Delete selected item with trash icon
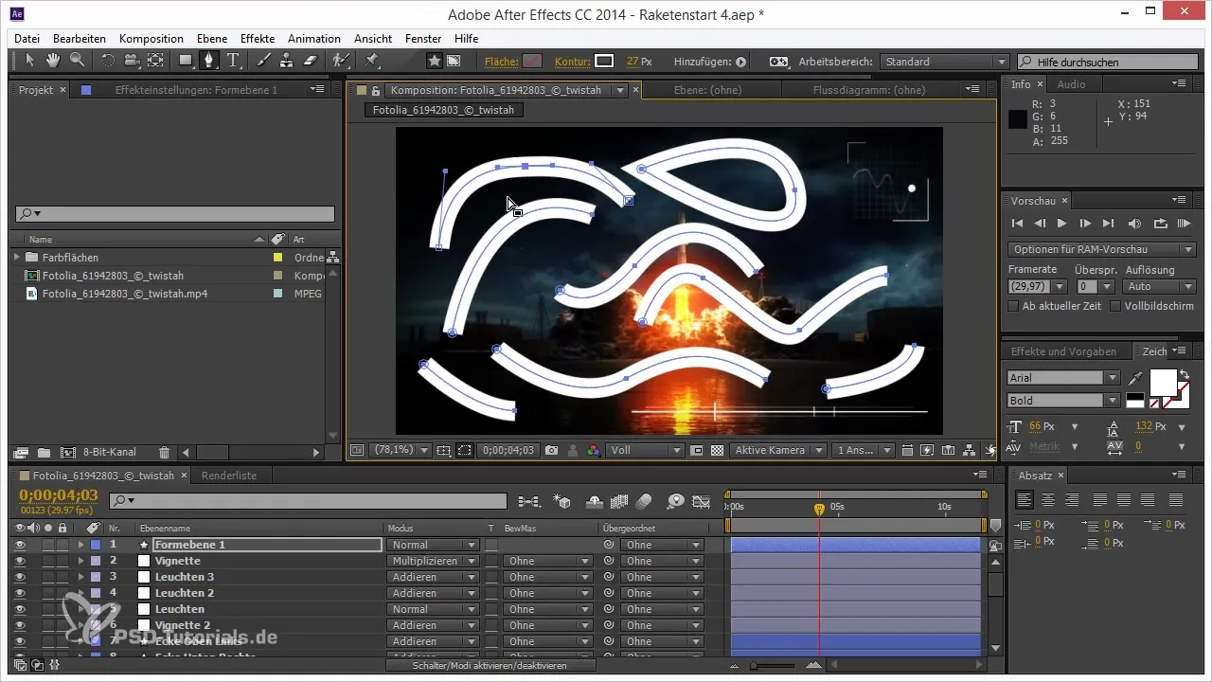The image size is (1212, 682). (x=164, y=453)
